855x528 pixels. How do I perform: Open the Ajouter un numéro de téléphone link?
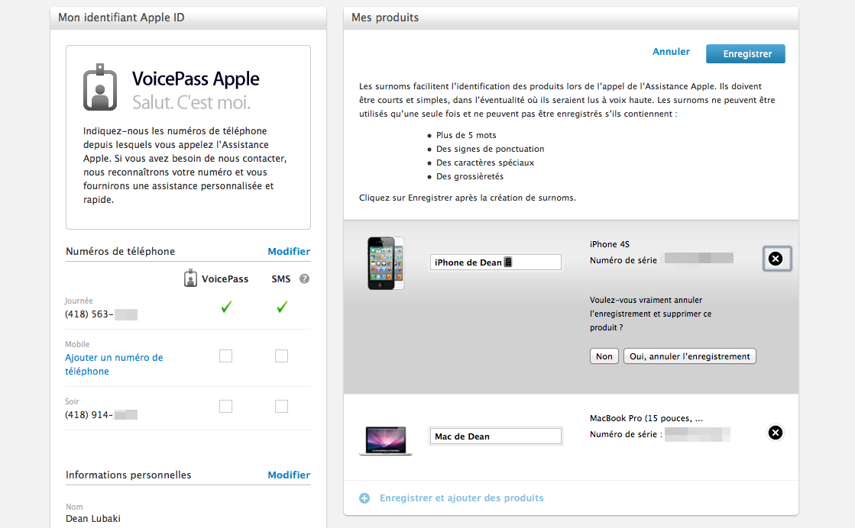pyautogui.click(x=113, y=364)
